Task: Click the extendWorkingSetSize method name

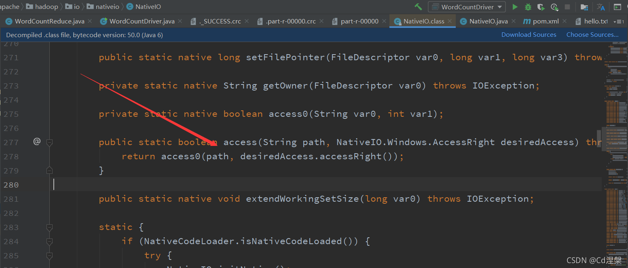Action: [302, 199]
